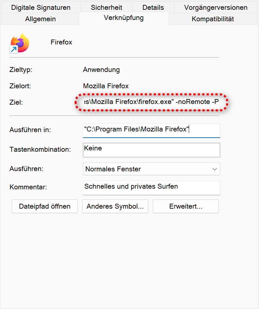The width and height of the screenshot is (259, 309).
Task: Click the Anderes Symbol... button
Action: pyautogui.click(x=115, y=206)
